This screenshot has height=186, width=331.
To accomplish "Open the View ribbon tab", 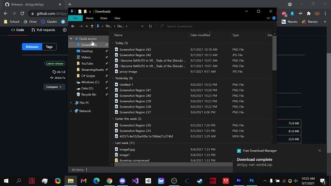I will (117, 18).
